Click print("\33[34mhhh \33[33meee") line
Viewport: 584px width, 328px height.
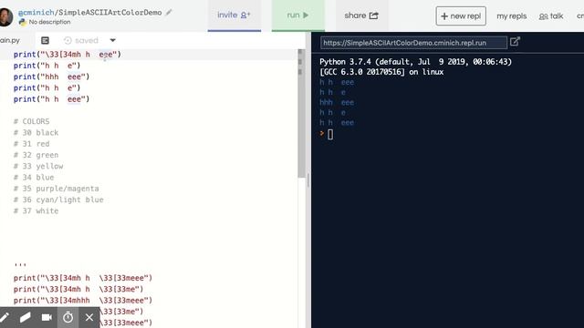(x=83, y=300)
